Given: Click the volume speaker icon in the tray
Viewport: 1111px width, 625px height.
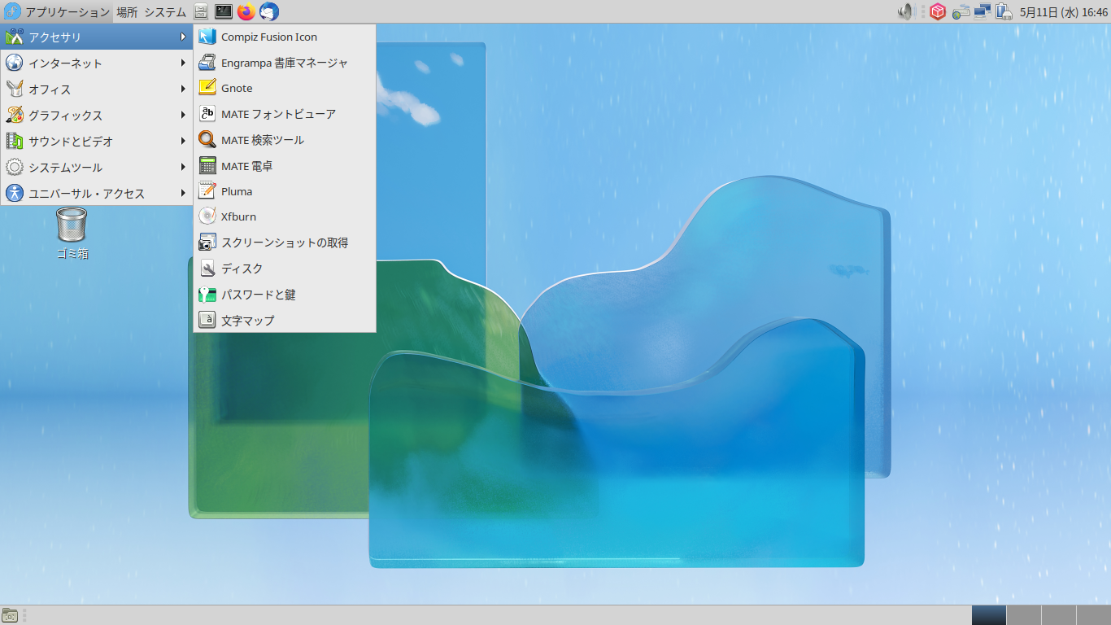Looking at the screenshot, I should point(906,12).
